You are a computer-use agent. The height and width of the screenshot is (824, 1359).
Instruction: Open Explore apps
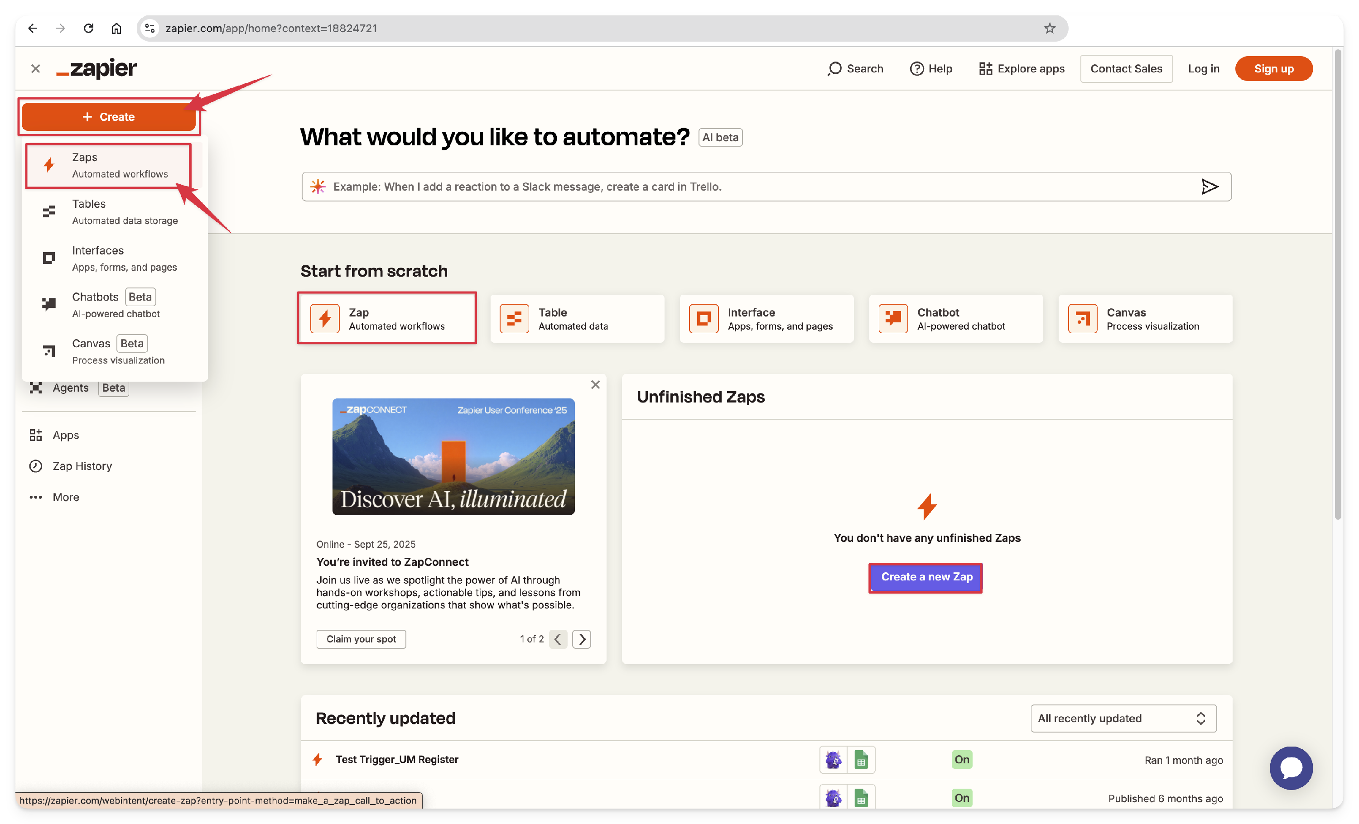tap(1022, 68)
